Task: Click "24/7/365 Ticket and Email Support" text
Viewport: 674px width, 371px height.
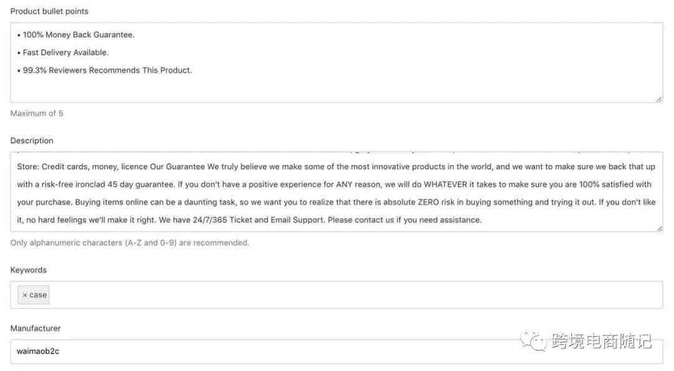Action: pos(258,220)
